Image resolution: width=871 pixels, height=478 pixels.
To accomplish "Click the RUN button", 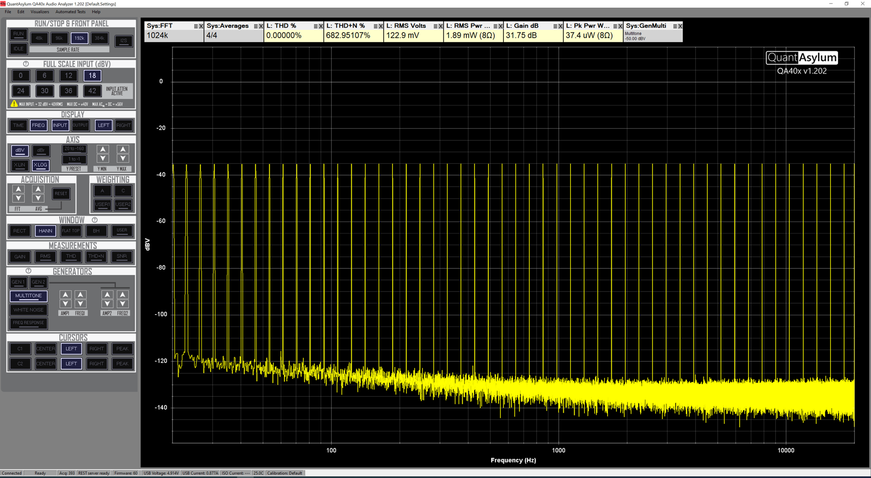I will [18, 34].
